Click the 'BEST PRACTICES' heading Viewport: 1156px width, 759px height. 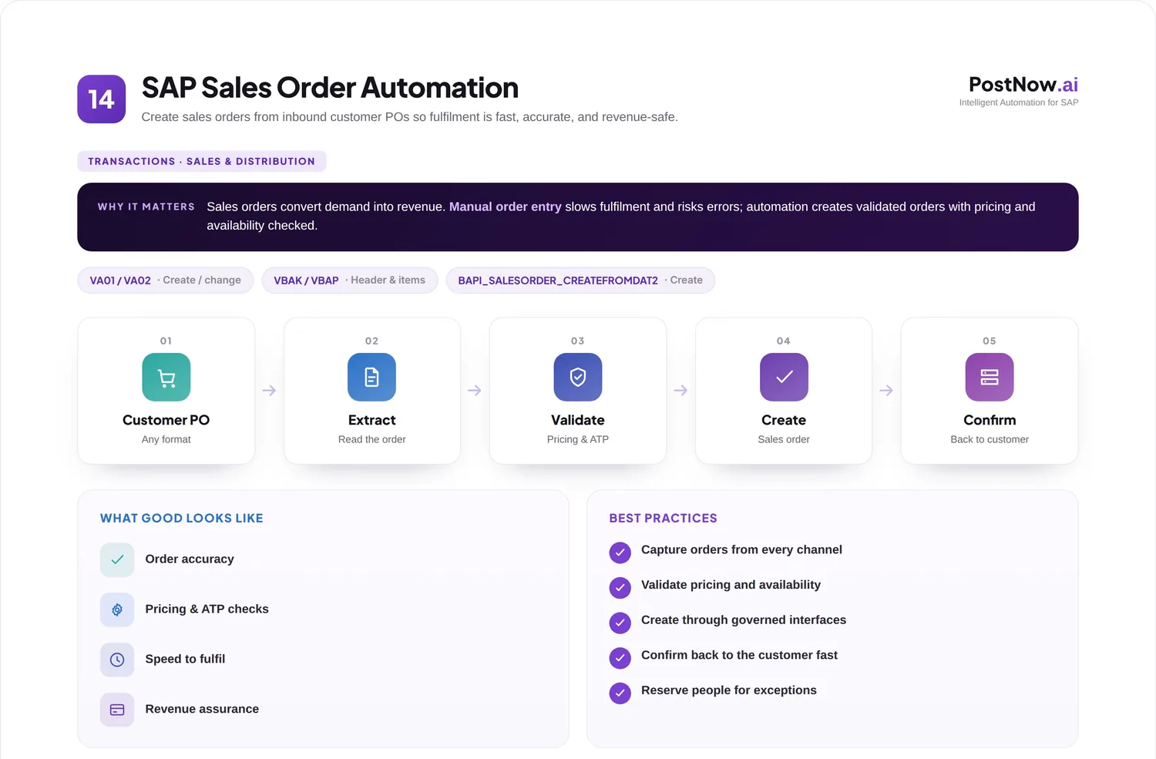(x=663, y=519)
